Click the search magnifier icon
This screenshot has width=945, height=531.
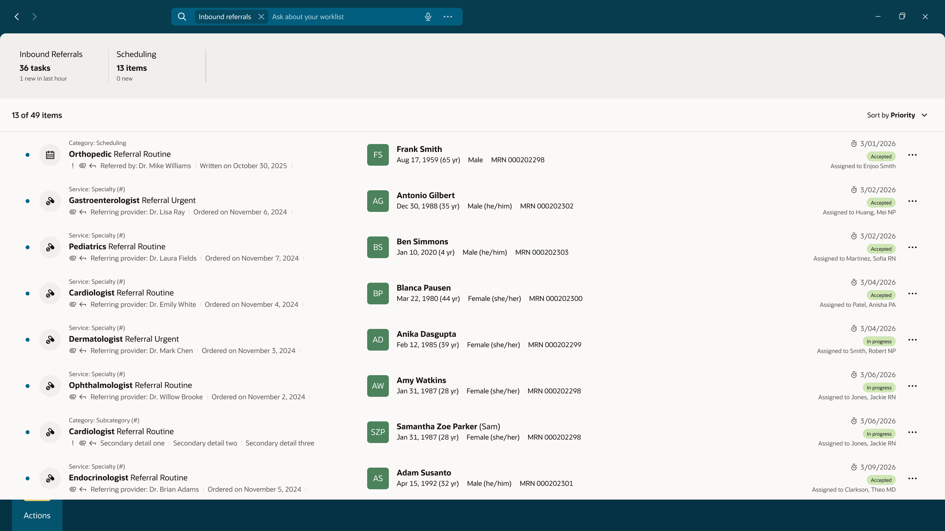[182, 17]
